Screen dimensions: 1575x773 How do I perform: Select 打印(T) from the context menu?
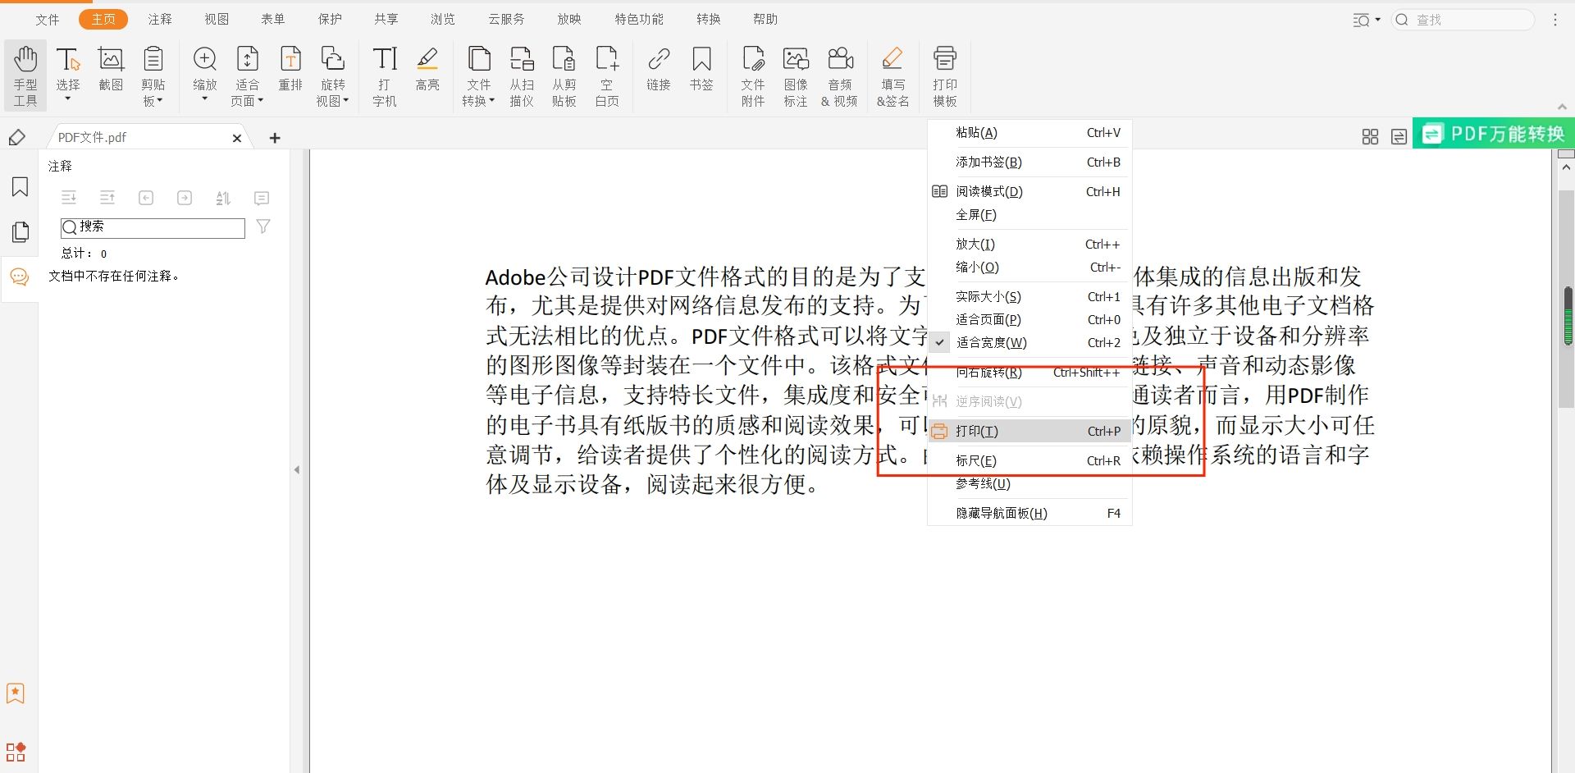(x=976, y=431)
